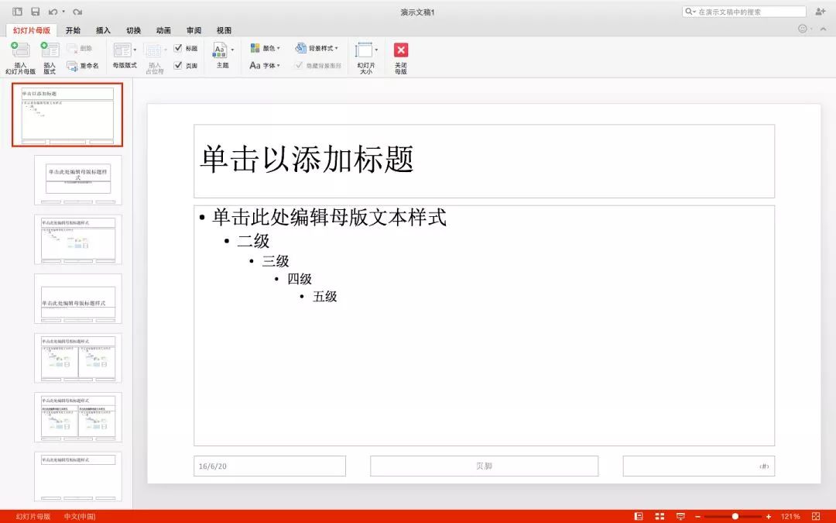Screen dimensions: 836x523
Task: Close master view with red X (关闭母版)
Action: (x=401, y=50)
